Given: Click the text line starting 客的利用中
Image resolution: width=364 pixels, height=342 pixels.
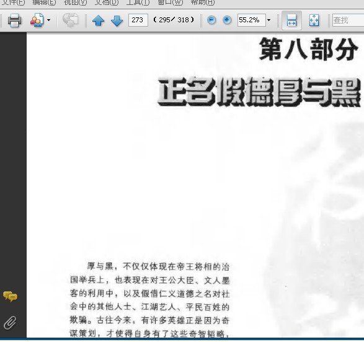Looking at the screenshot, I should [150, 294].
